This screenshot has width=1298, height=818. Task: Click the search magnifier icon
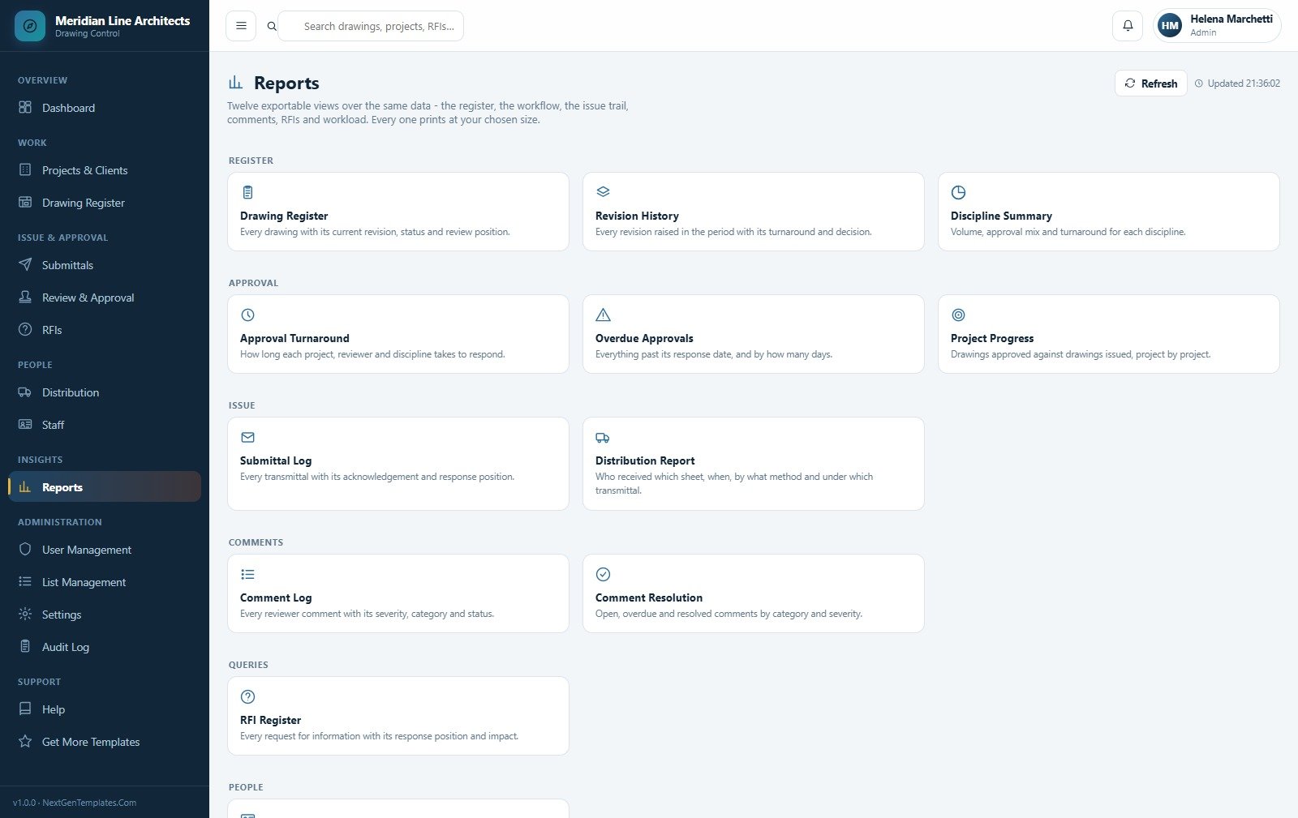pos(272,26)
